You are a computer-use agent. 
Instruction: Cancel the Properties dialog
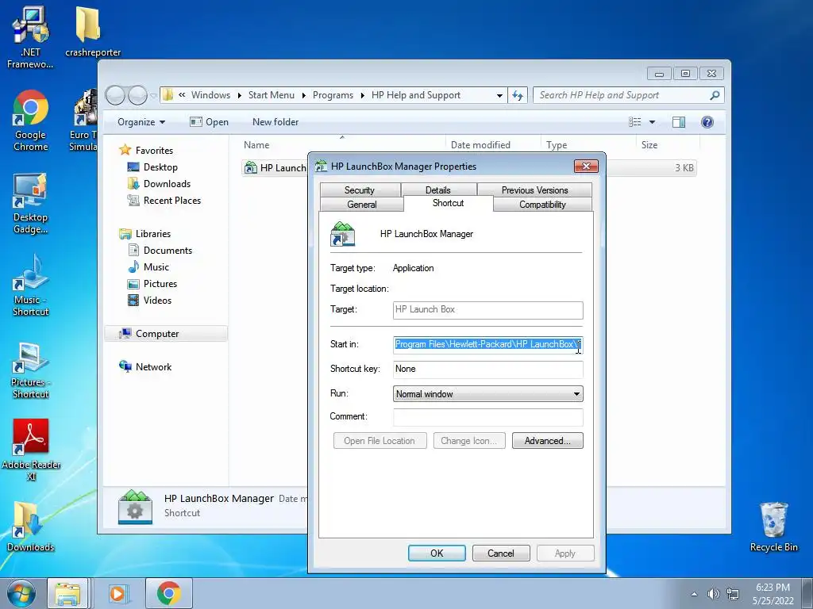click(501, 553)
